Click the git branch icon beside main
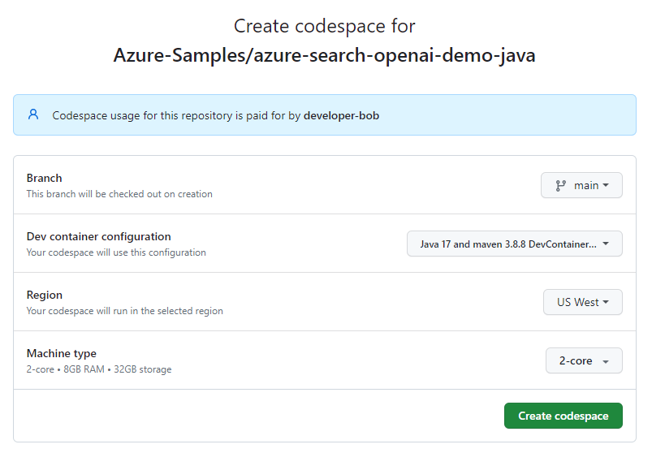652x453 pixels. point(560,185)
